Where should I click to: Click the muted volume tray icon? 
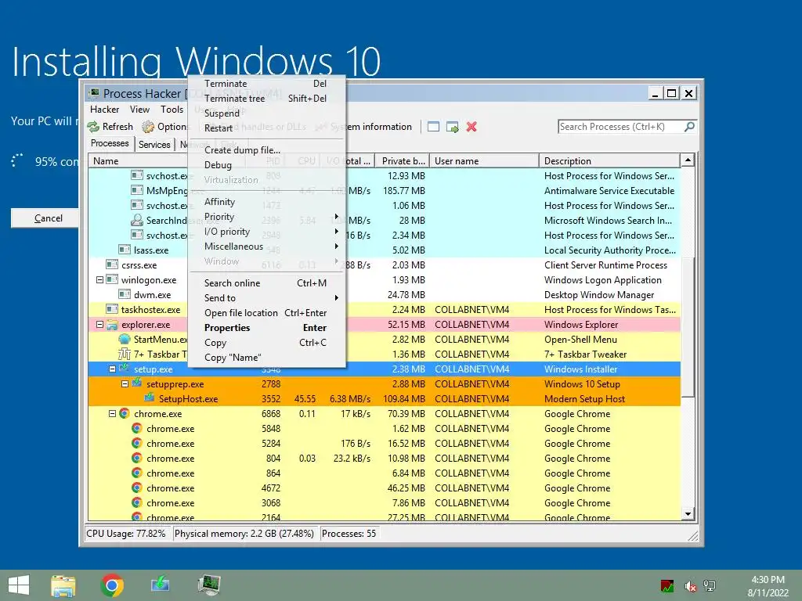(x=691, y=586)
